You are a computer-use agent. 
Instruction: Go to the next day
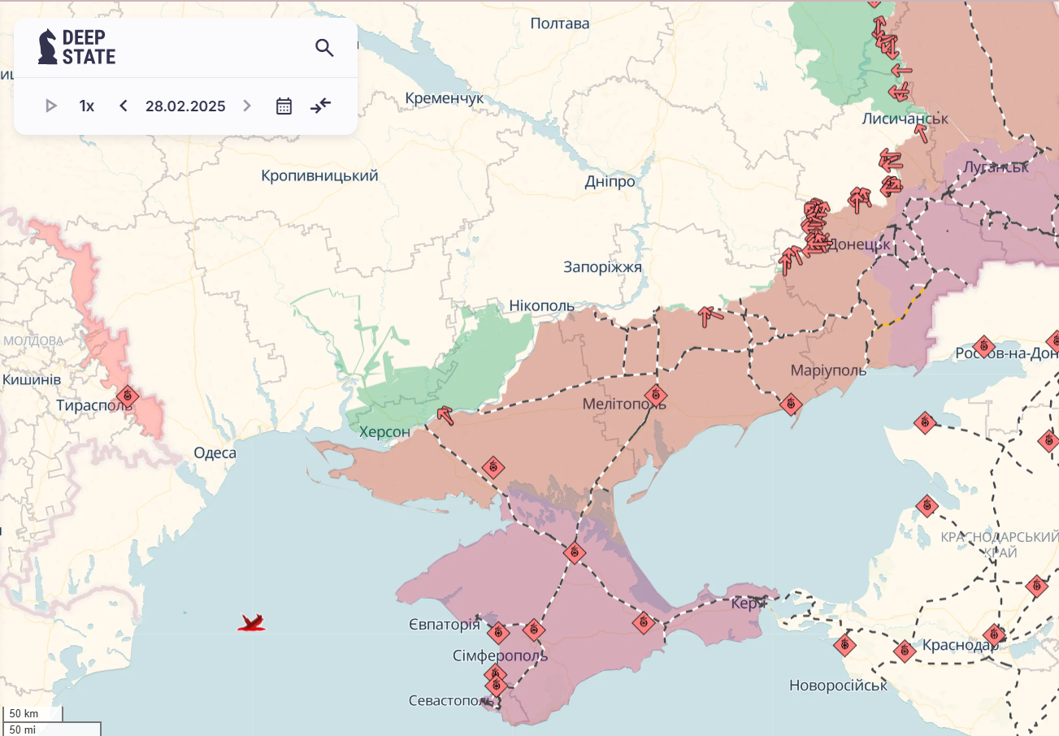tap(247, 106)
